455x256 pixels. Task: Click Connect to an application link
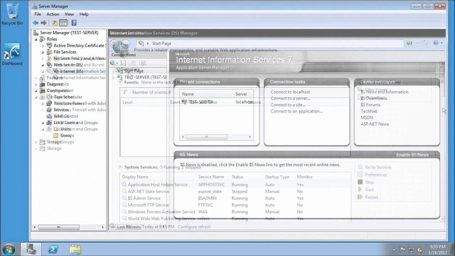[296, 111]
